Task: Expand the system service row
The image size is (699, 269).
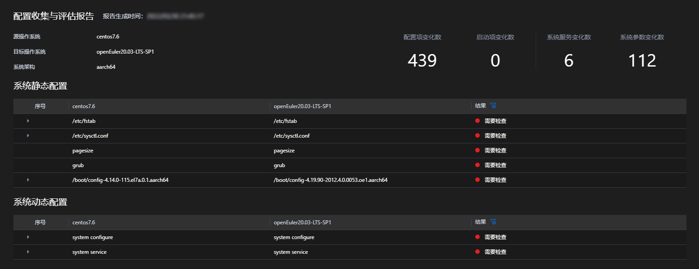Action: [x=28, y=252]
